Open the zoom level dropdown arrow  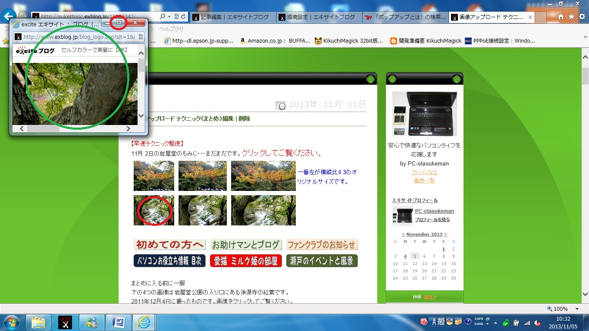coord(577,309)
